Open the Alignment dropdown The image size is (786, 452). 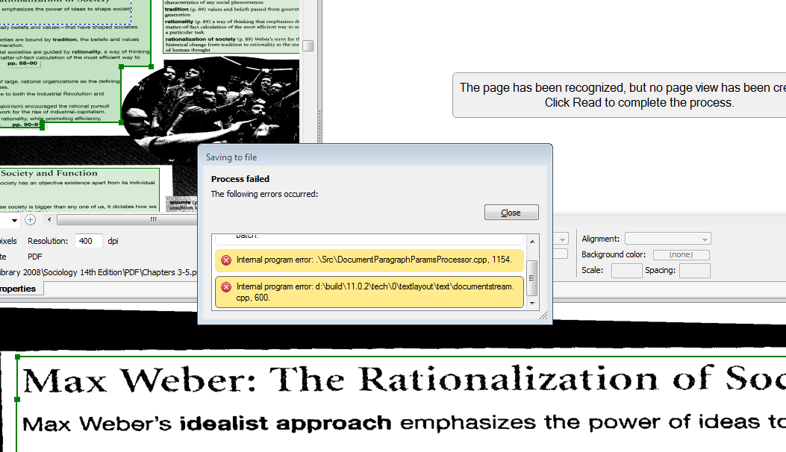click(668, 239)
